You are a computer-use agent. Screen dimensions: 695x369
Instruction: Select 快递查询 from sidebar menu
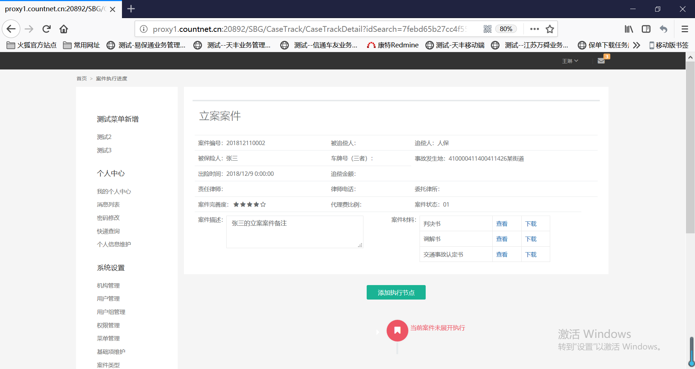coord(108,231)
